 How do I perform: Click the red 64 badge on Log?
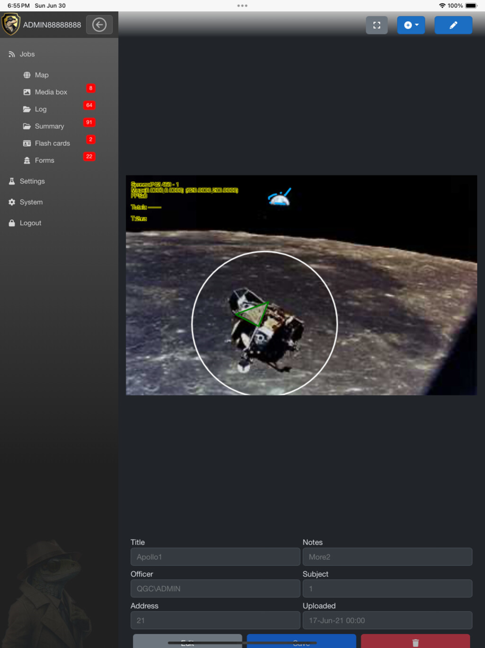(x=89, y=105)
